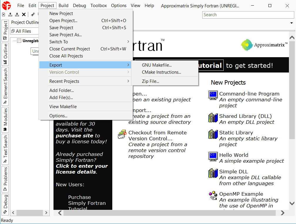Select Close Current Project entry
The height and width of the screenshot is (224, 296).
[86, 49]
